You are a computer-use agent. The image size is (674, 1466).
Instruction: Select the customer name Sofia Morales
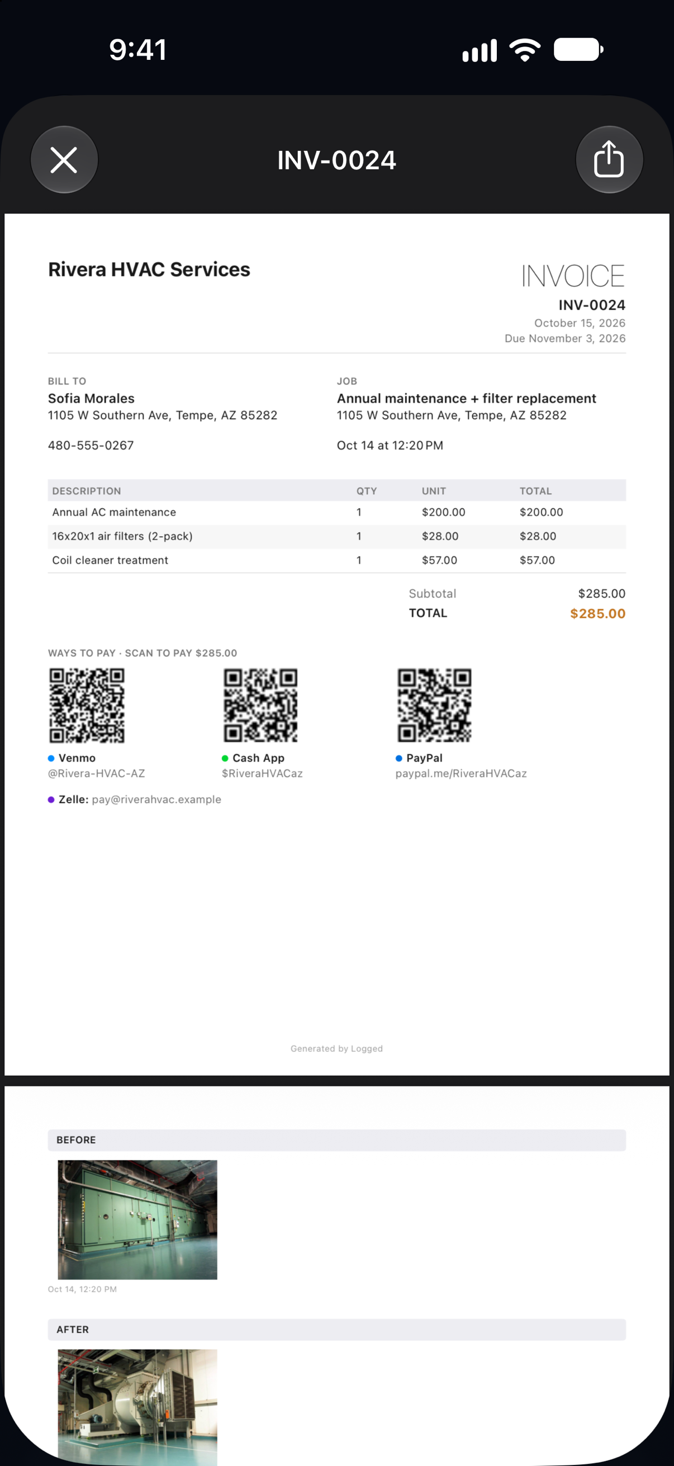click(x=91, y=398)
